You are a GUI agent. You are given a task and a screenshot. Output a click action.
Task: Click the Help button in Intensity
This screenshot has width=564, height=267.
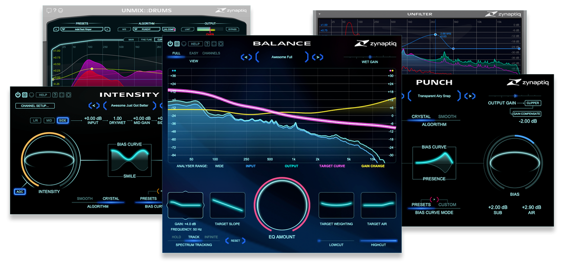[x=43, y=95]
